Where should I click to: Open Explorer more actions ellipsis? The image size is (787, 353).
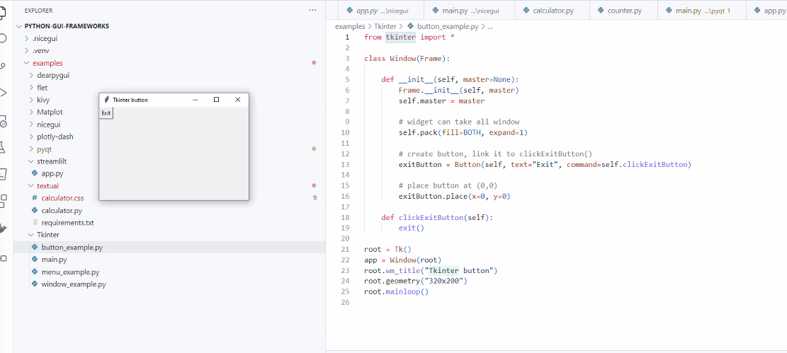(312, 10)
